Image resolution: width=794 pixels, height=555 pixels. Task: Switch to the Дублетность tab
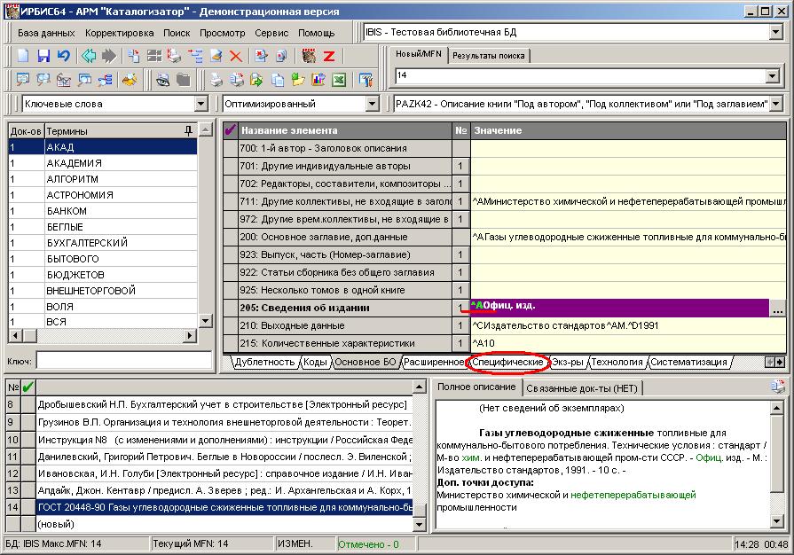(x=265, y=363)
